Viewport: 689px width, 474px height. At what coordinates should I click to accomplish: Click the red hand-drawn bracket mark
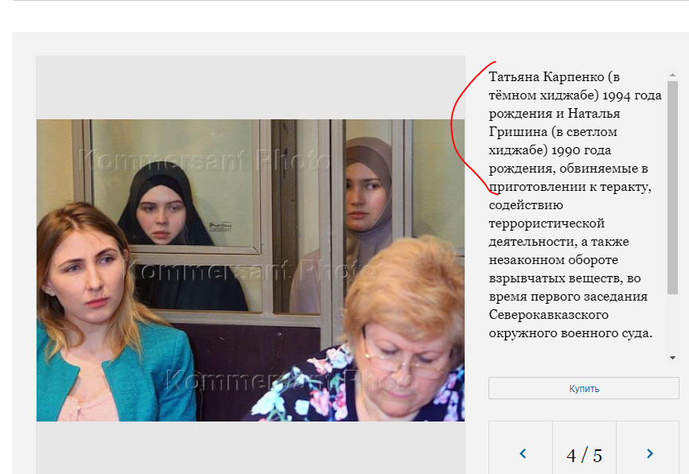(457, 127)
